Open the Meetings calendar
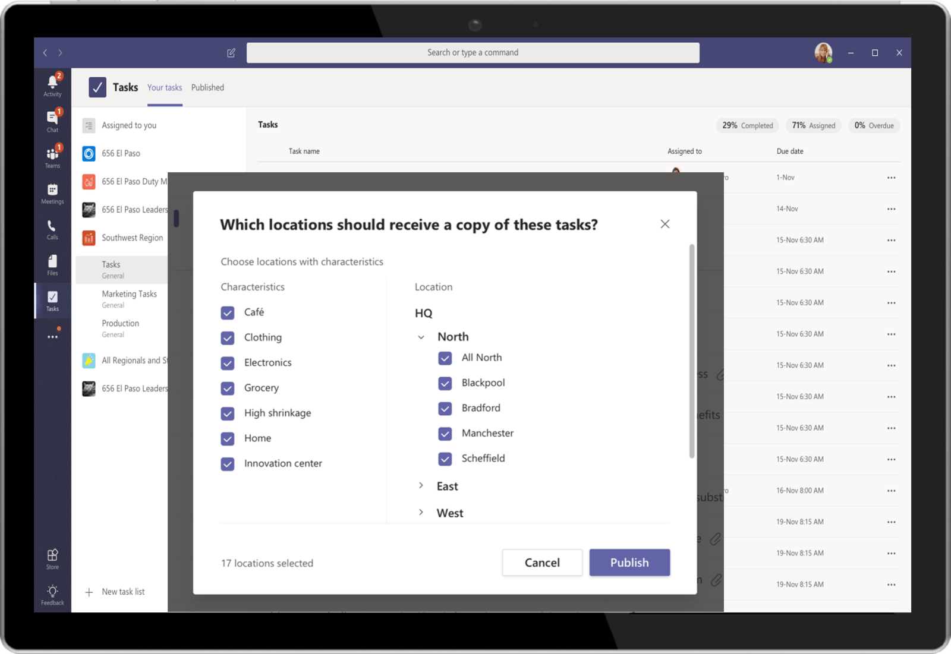The width and height of the screenshot is (951, 654). [x=52, y=192]
